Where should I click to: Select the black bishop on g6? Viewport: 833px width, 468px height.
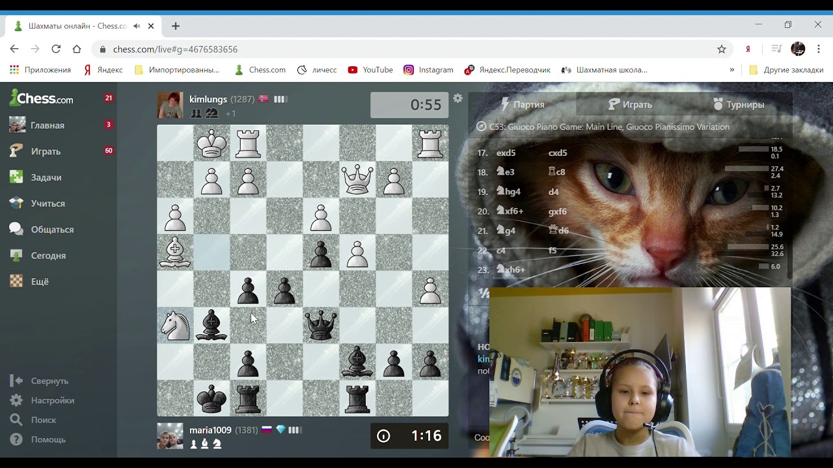tap(212, 325)
